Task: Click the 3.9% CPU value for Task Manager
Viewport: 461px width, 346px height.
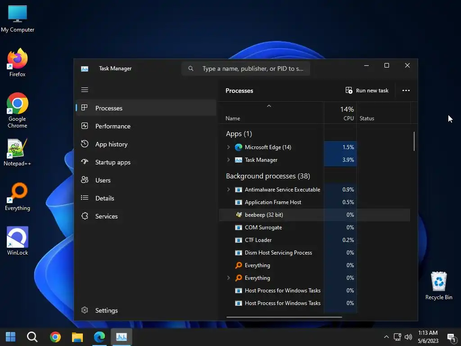Action: point(348,160)
